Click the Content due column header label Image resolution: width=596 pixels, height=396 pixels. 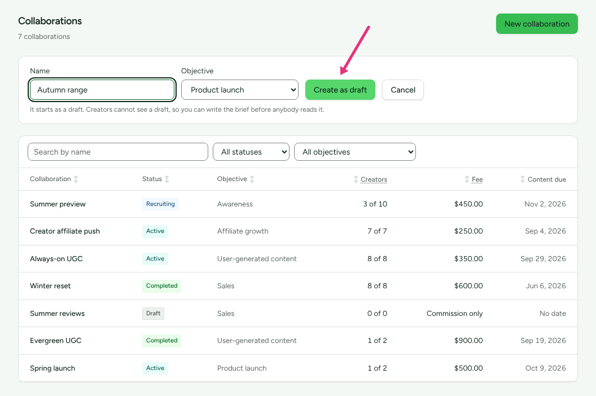point(546,179)
